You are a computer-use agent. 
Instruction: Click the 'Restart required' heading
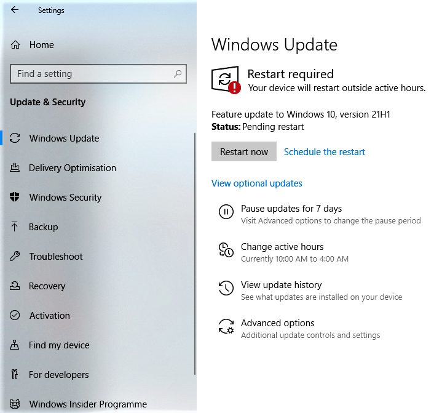(x=290, y=74)
